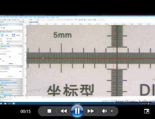Select the rectangle measurement tool icon

58,20
